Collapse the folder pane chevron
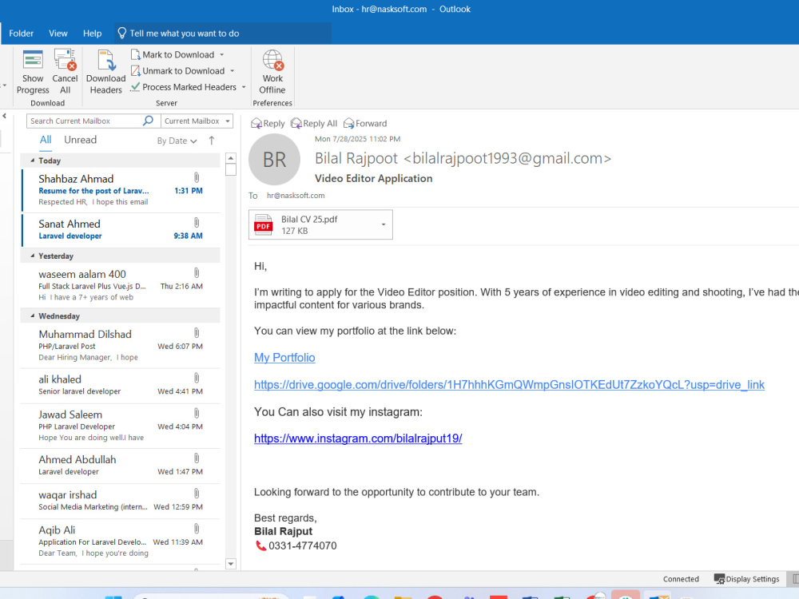 4,116
